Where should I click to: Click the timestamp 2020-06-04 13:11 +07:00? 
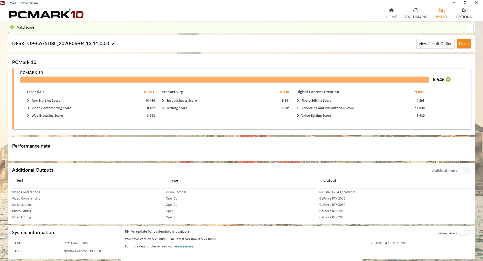point(388,243)
